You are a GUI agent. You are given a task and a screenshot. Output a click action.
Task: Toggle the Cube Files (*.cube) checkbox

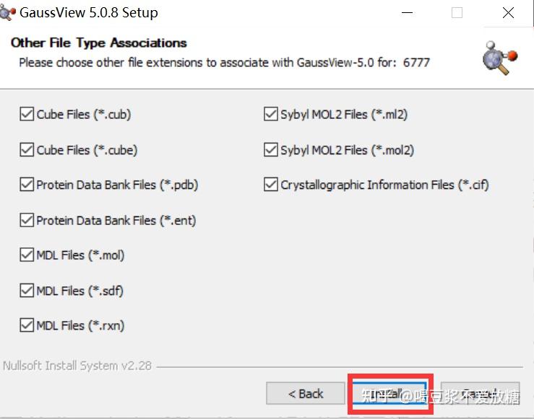27,150
